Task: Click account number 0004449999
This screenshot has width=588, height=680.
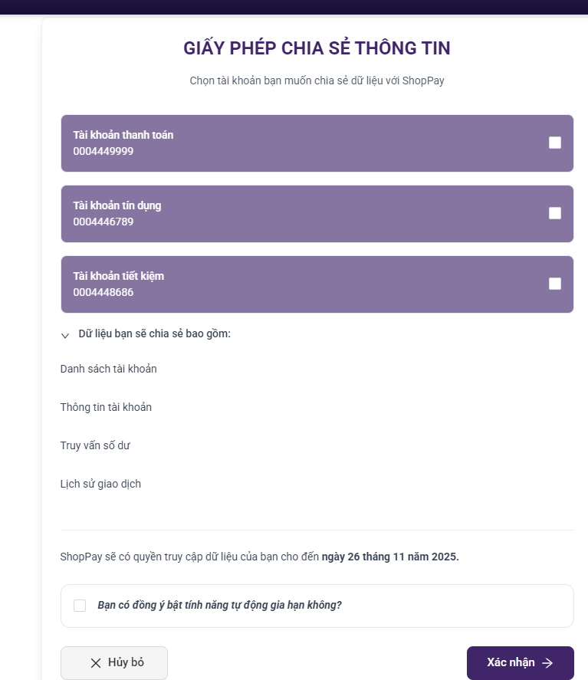Action: click(103, 152)
